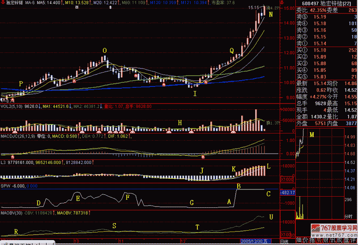
Task: Click the SPW indicator label
Action: (x=5, y=185)
